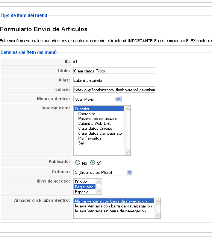Click the down arrow of abrir dentro scrollbar
Image resolution: width=212 pixels, height=241 pixels.
pyautogui.click(x=157, y=215)
